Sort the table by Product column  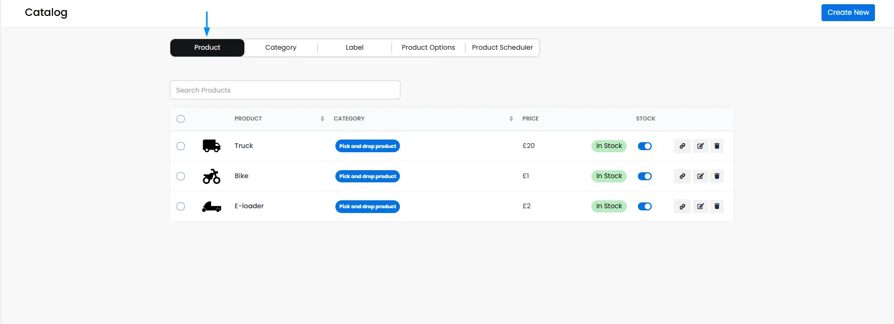[x=322, y=119]
